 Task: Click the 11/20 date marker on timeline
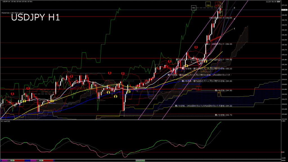[41, 161]
